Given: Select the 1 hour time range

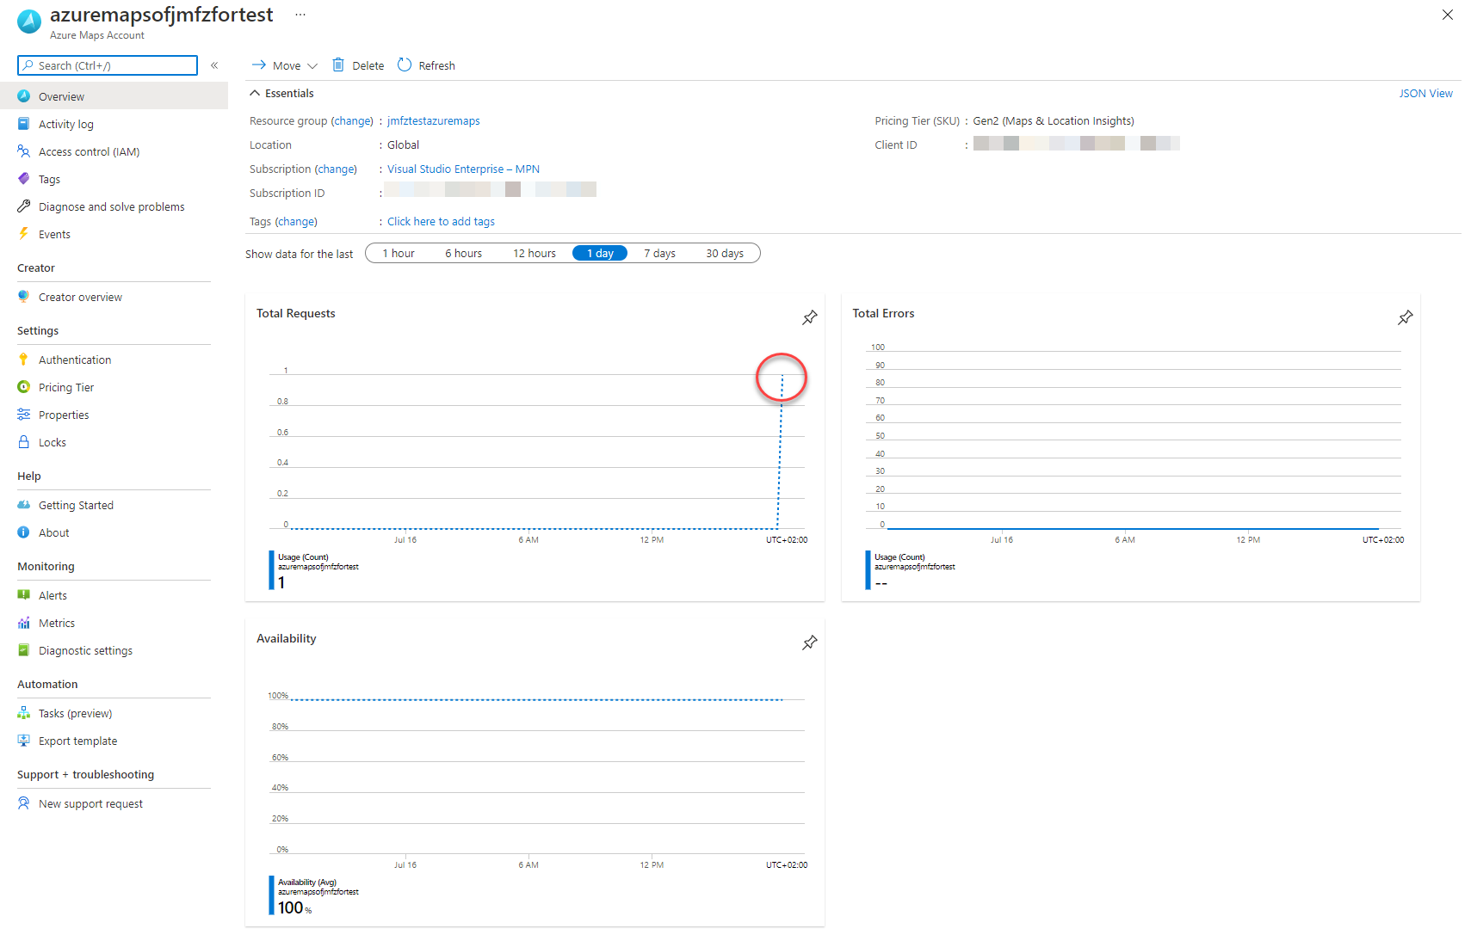Looking at the screenshot, I should point(399,254).
